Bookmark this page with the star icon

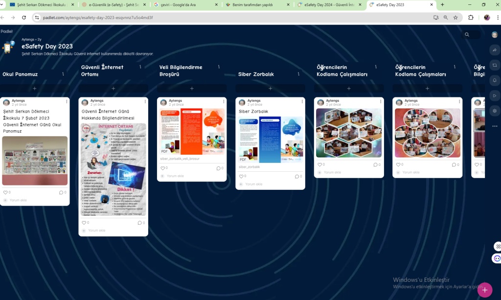point(455,17)
